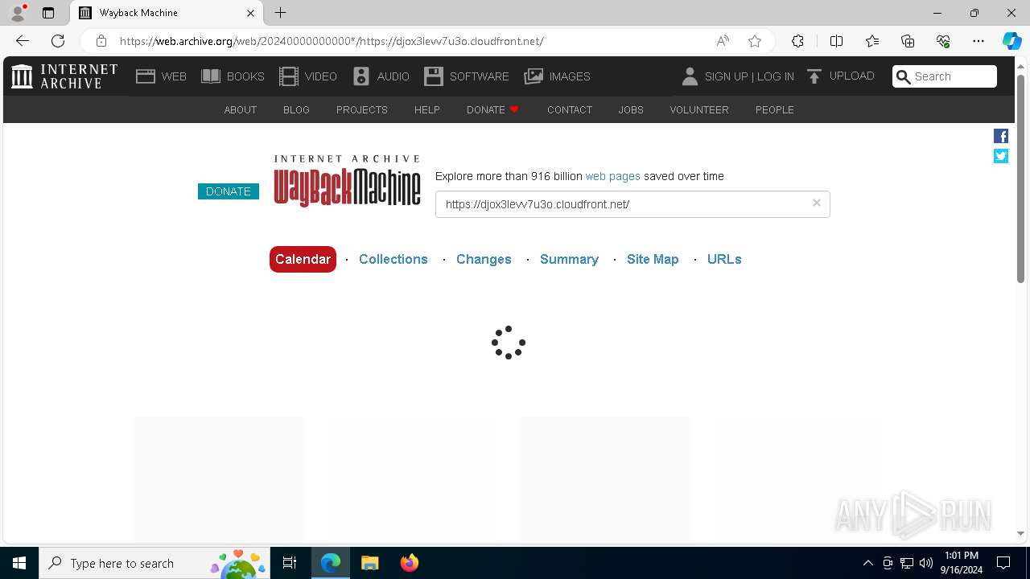View site information lock icon
Viewport: 1030px width, 579px height.
101,41
